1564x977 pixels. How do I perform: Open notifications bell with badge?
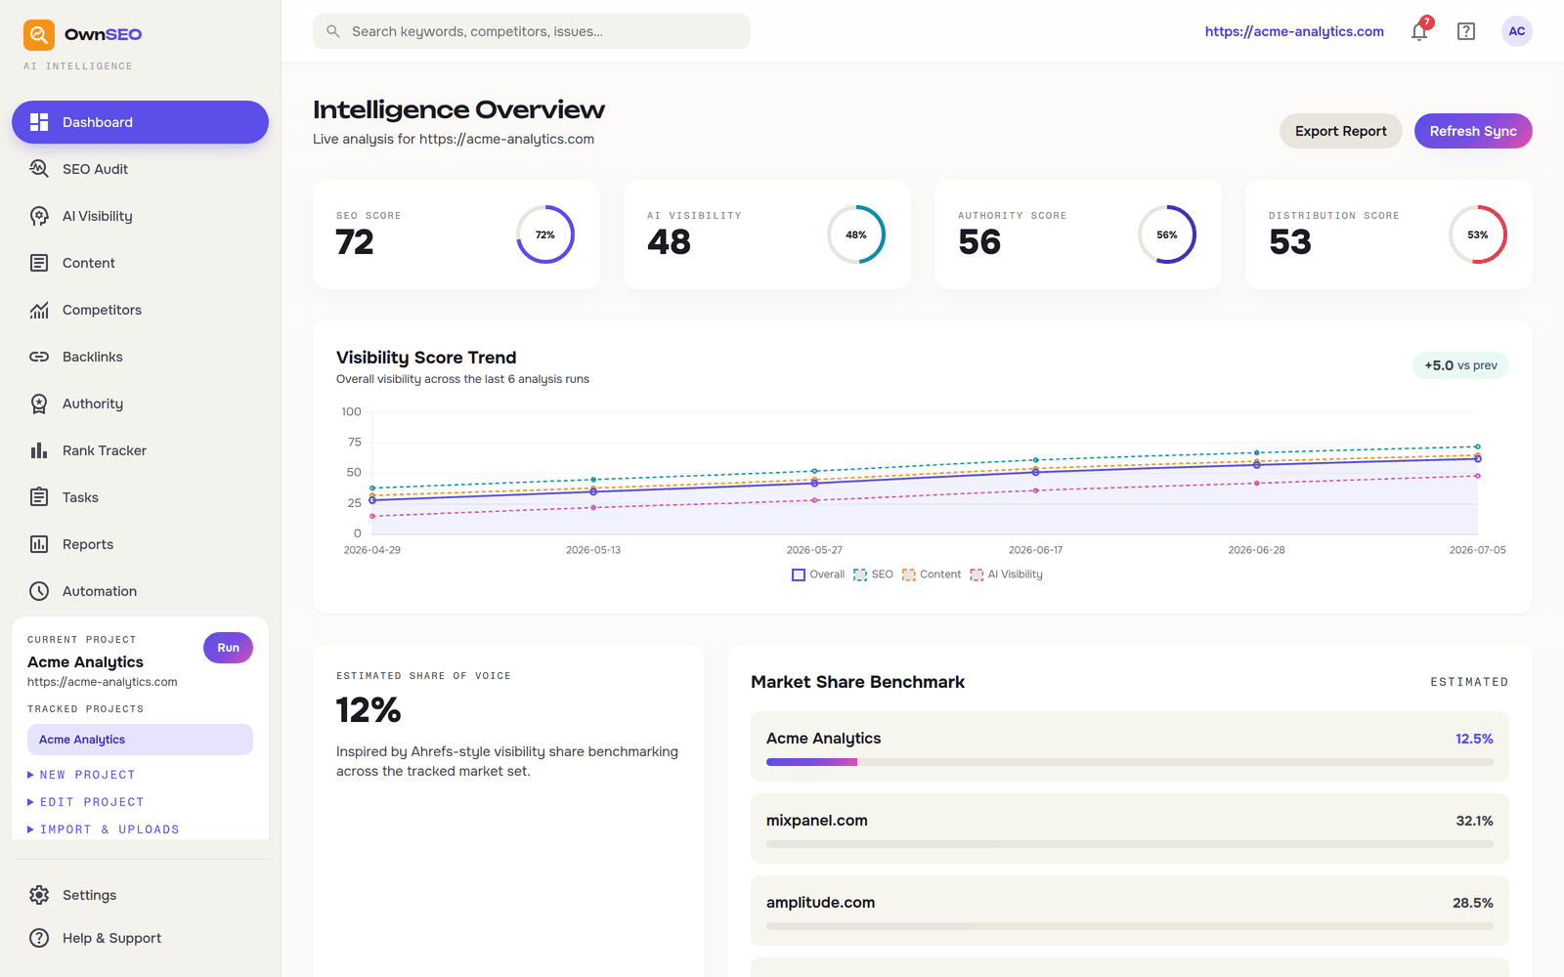pyautogui.click(x=1419, y=31)
